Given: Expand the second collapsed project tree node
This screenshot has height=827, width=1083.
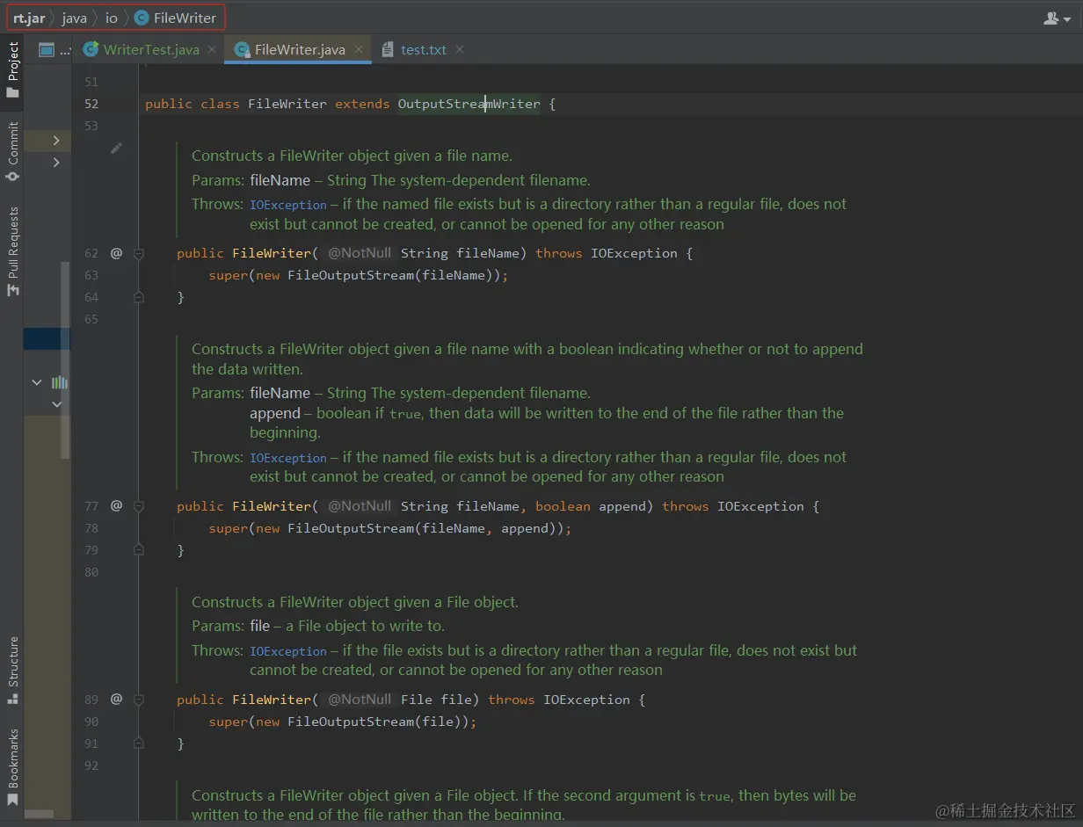Looking at the screenshot, I should [x=56, y=163].
